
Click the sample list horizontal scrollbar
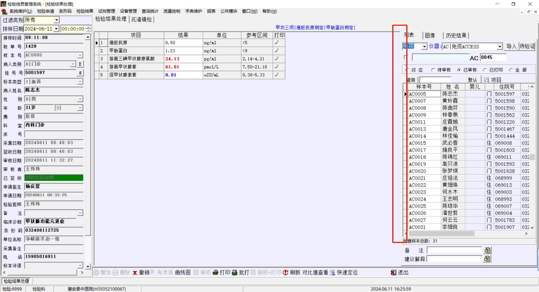click(x=466, y=234)
